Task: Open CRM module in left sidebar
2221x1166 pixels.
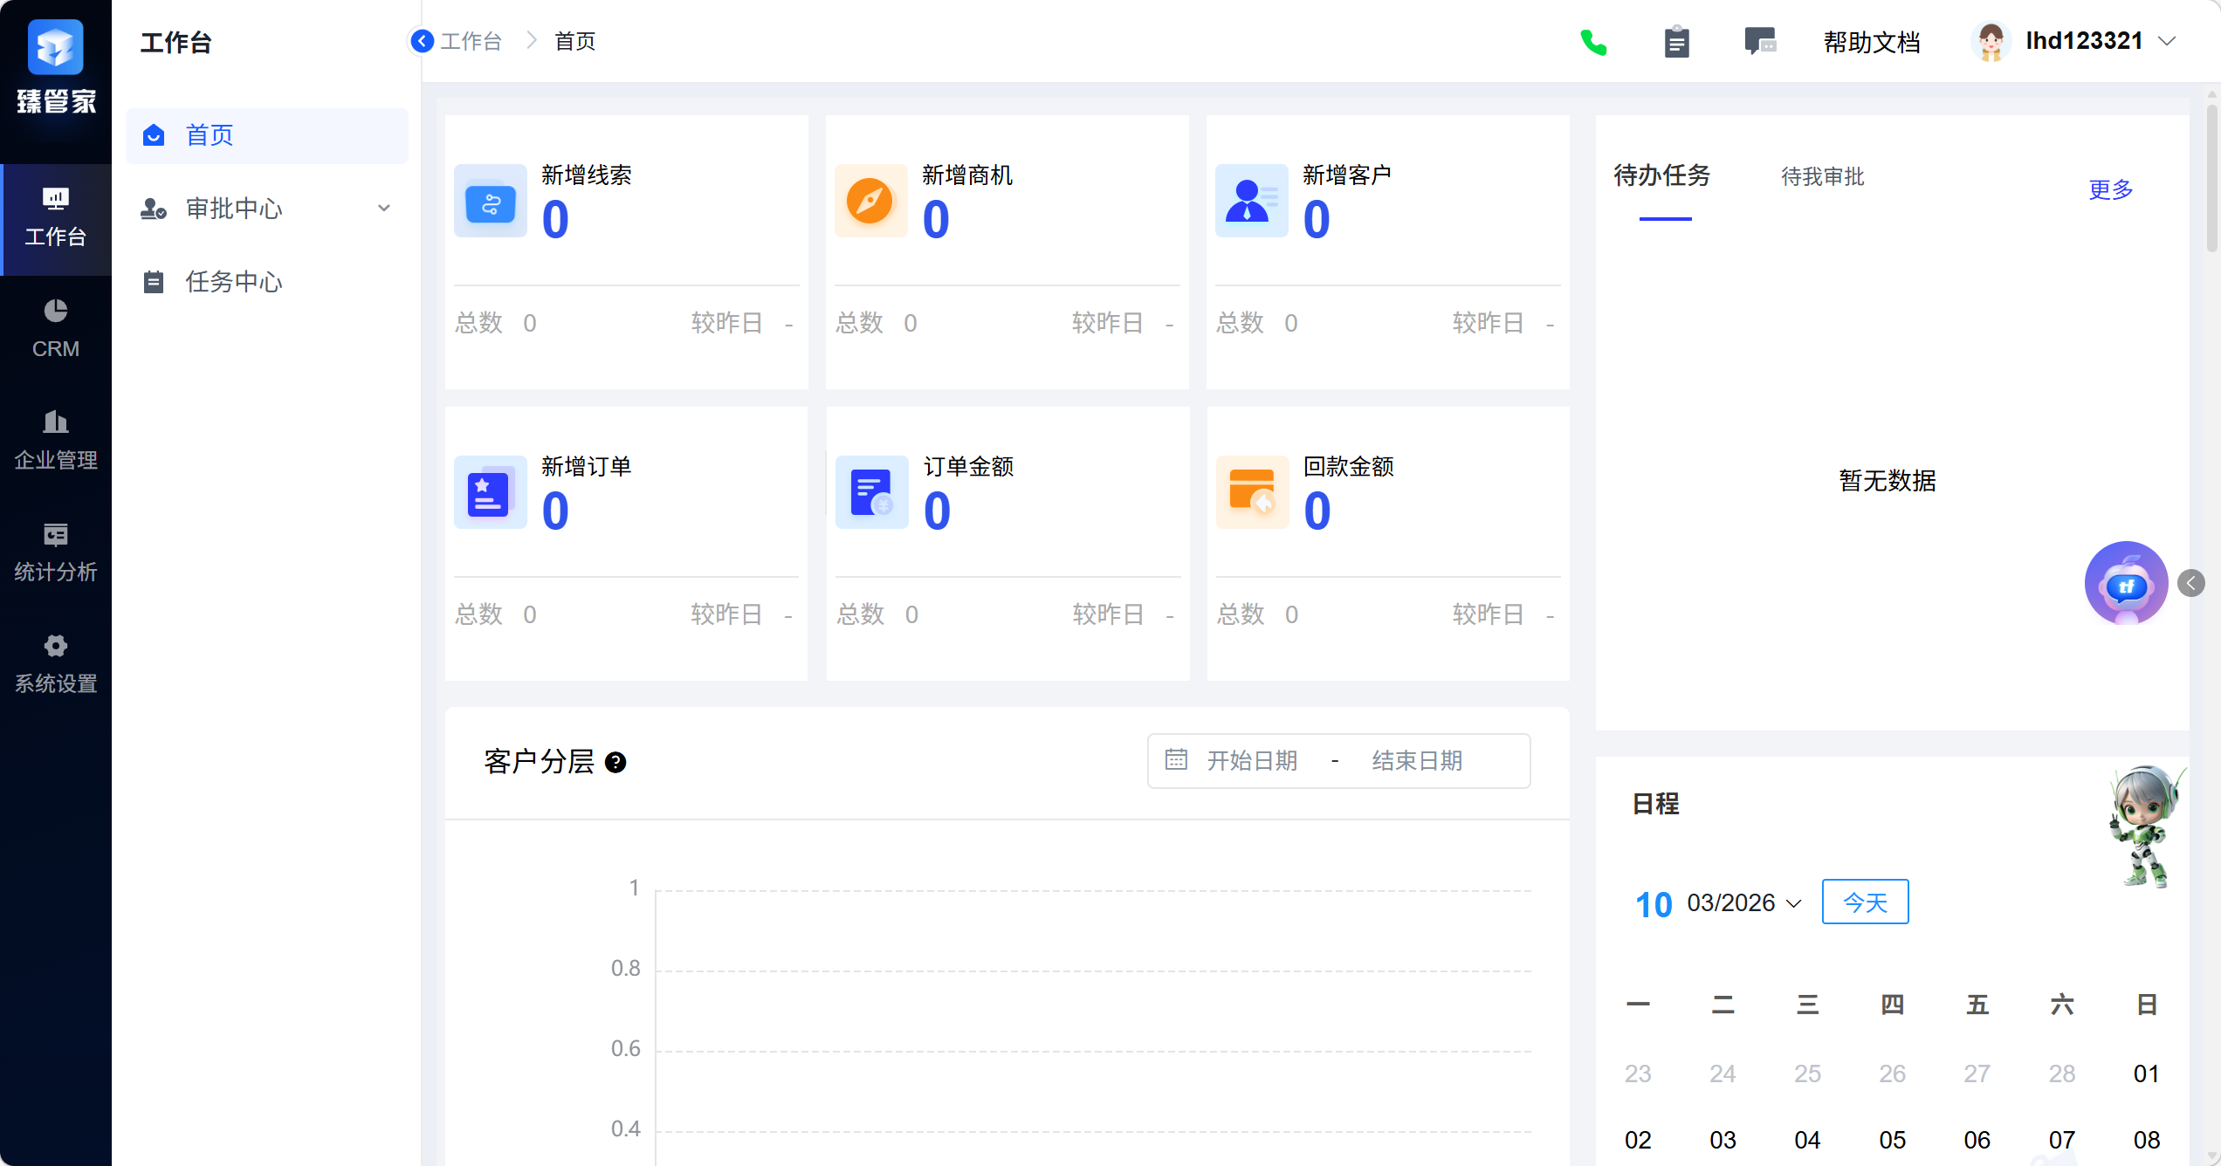Action: [55, 330]
